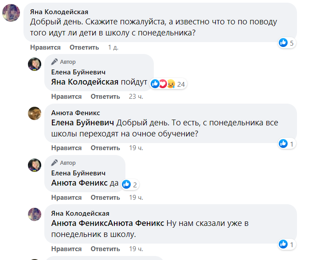Open the reactions count on comment 'пойдут'
This screenshot has height=260, width=320.
pos(180,84)
